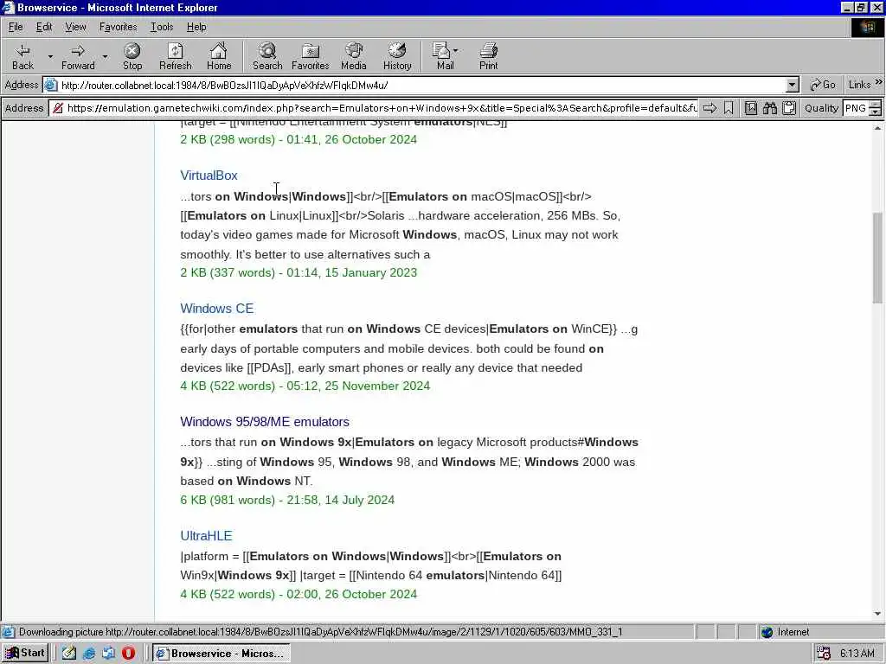Screen dimensions: 886x664
Task: Open the View menu
Action: pyautogui.click(x=76, y=27)
